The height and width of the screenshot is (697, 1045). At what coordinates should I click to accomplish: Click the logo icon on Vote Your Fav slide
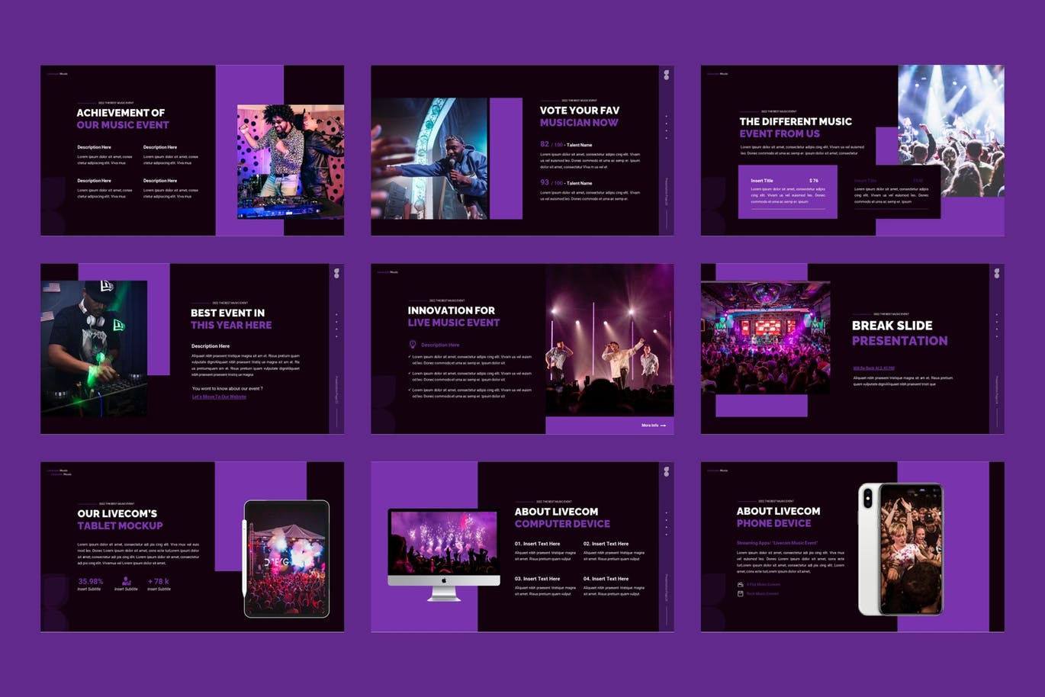(666, 75)
